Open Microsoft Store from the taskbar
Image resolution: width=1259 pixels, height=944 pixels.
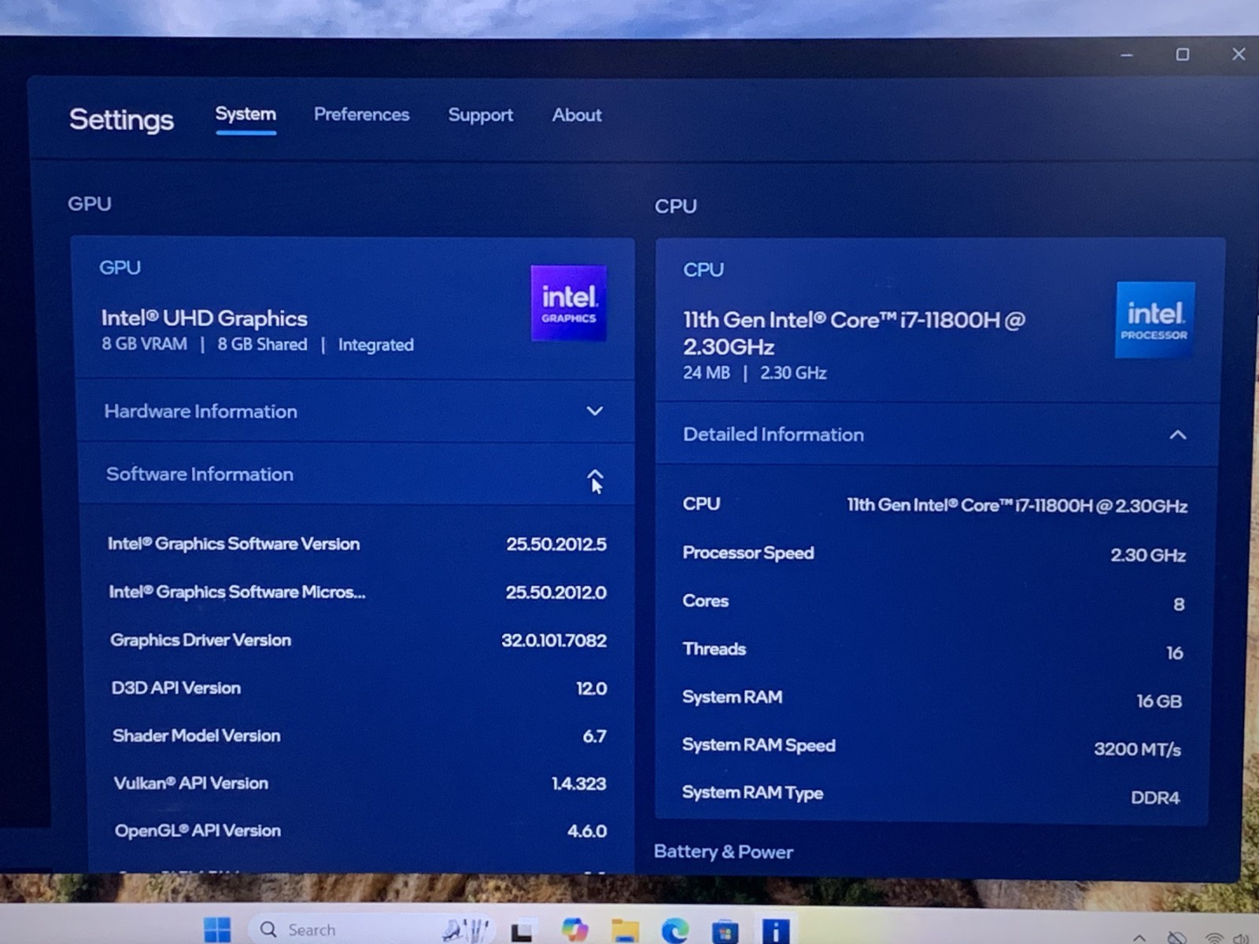click(725, 931)
